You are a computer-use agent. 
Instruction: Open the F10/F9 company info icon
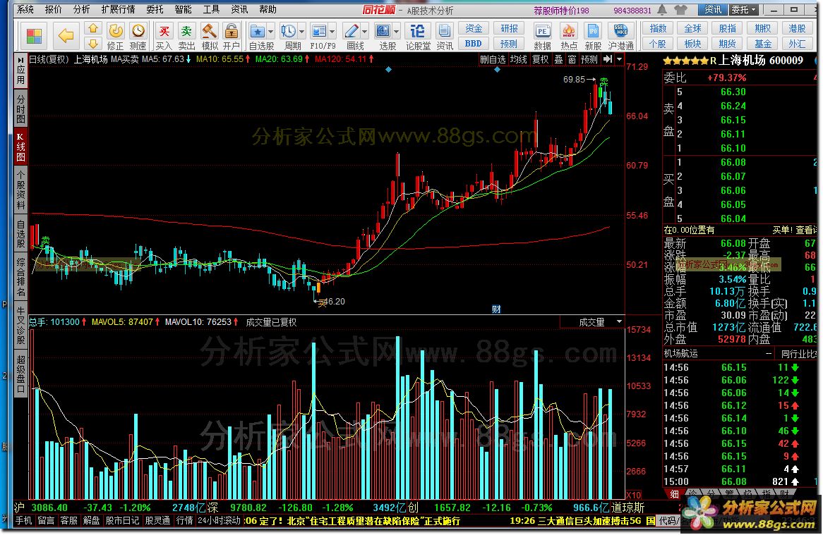[x=318, y=32]
